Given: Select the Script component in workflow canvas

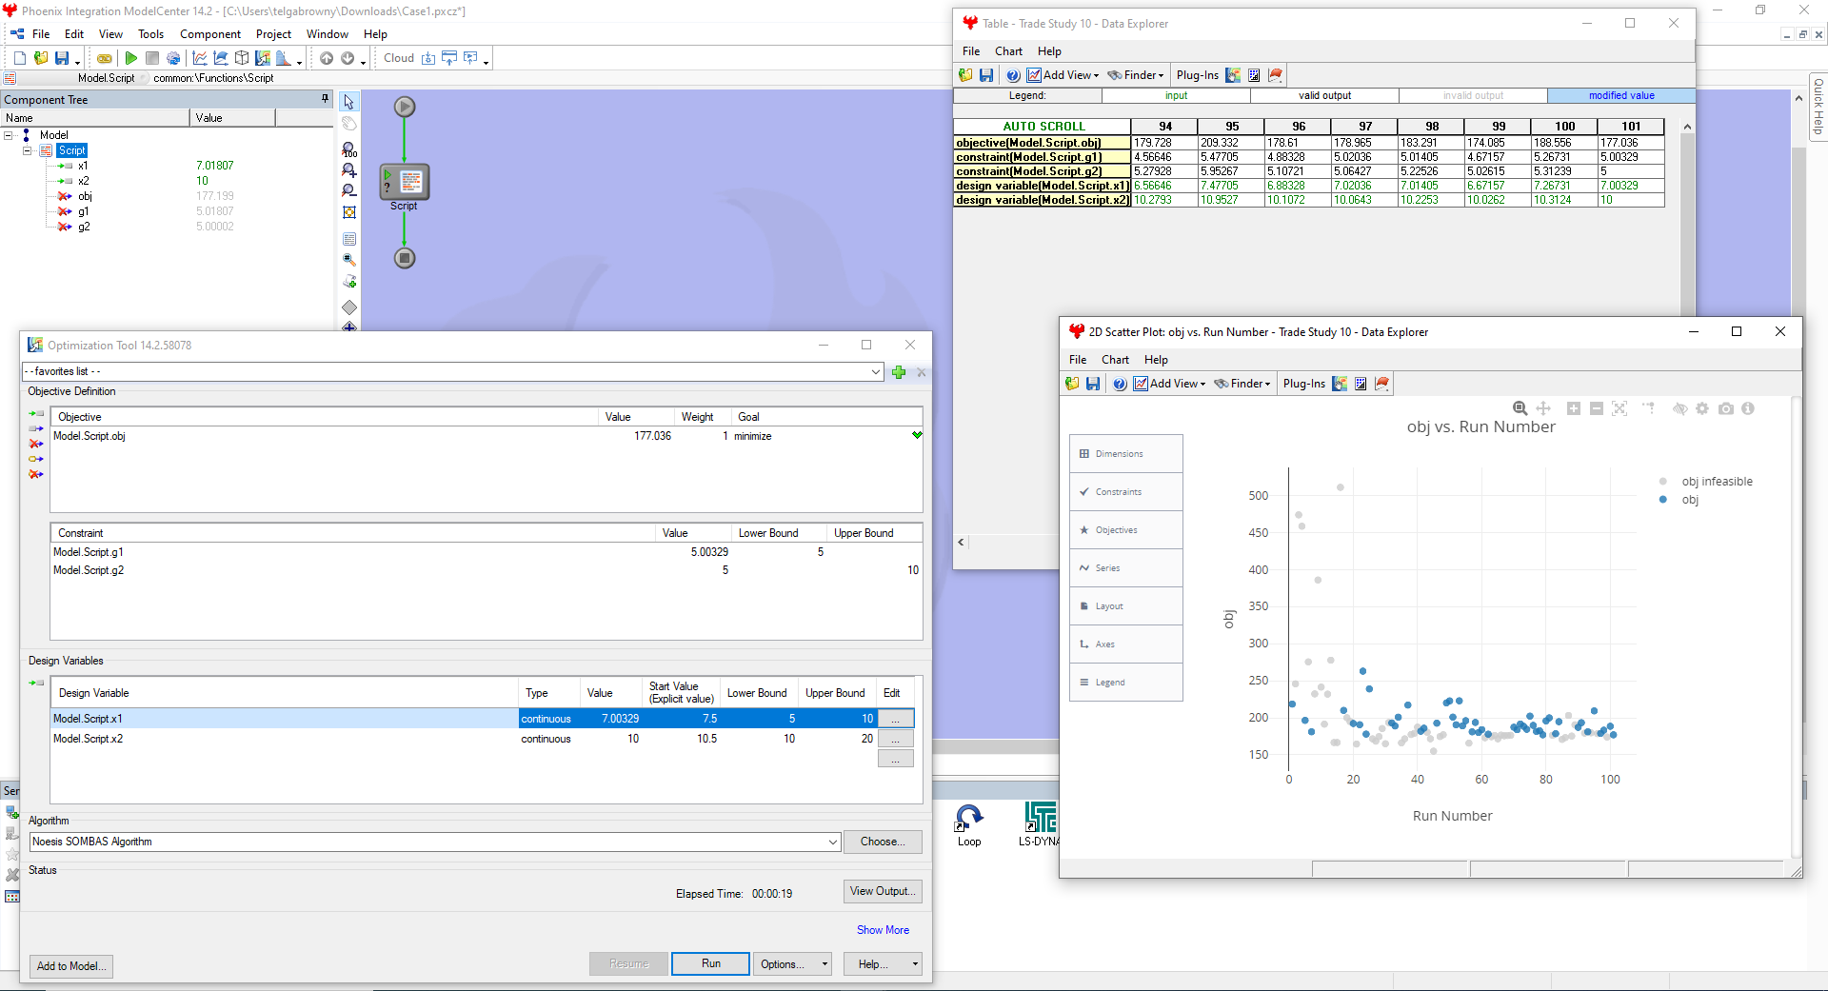Looking at the screenshot, I should (406, 182).
